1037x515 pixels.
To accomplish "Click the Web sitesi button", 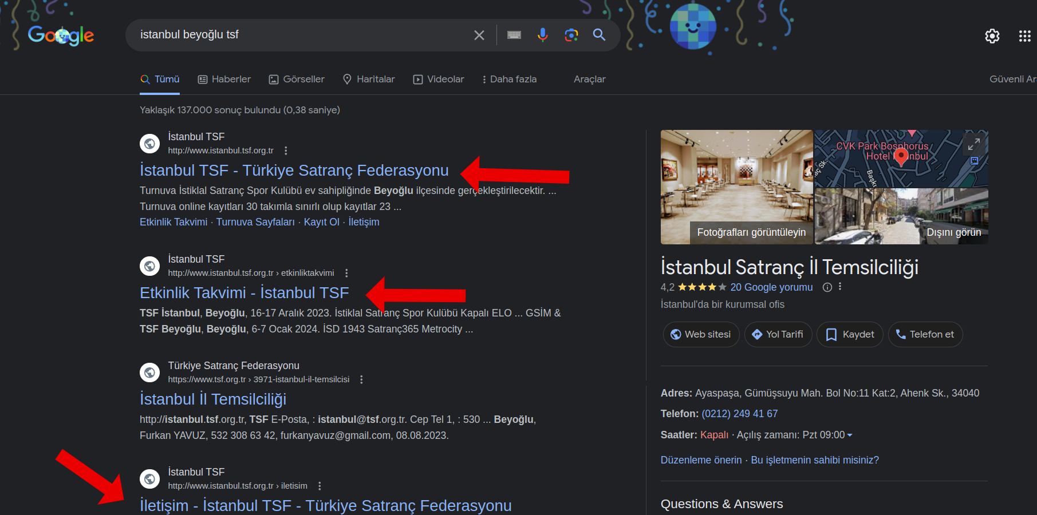I will (x=701, y=334).
